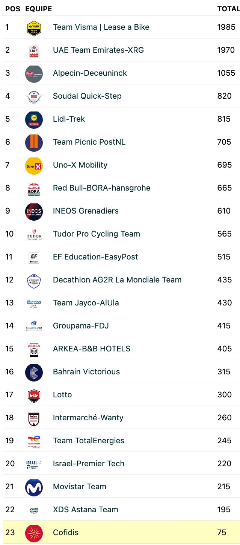Sort by the TOTAL column header
This screenshot has width=240, height=545.
coord(228,9)
